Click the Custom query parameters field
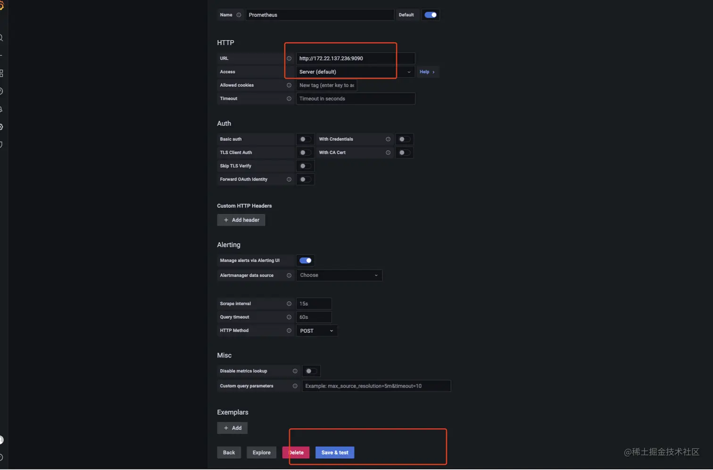This screenshot has width=713, height=470. click(x=376, y=386)
